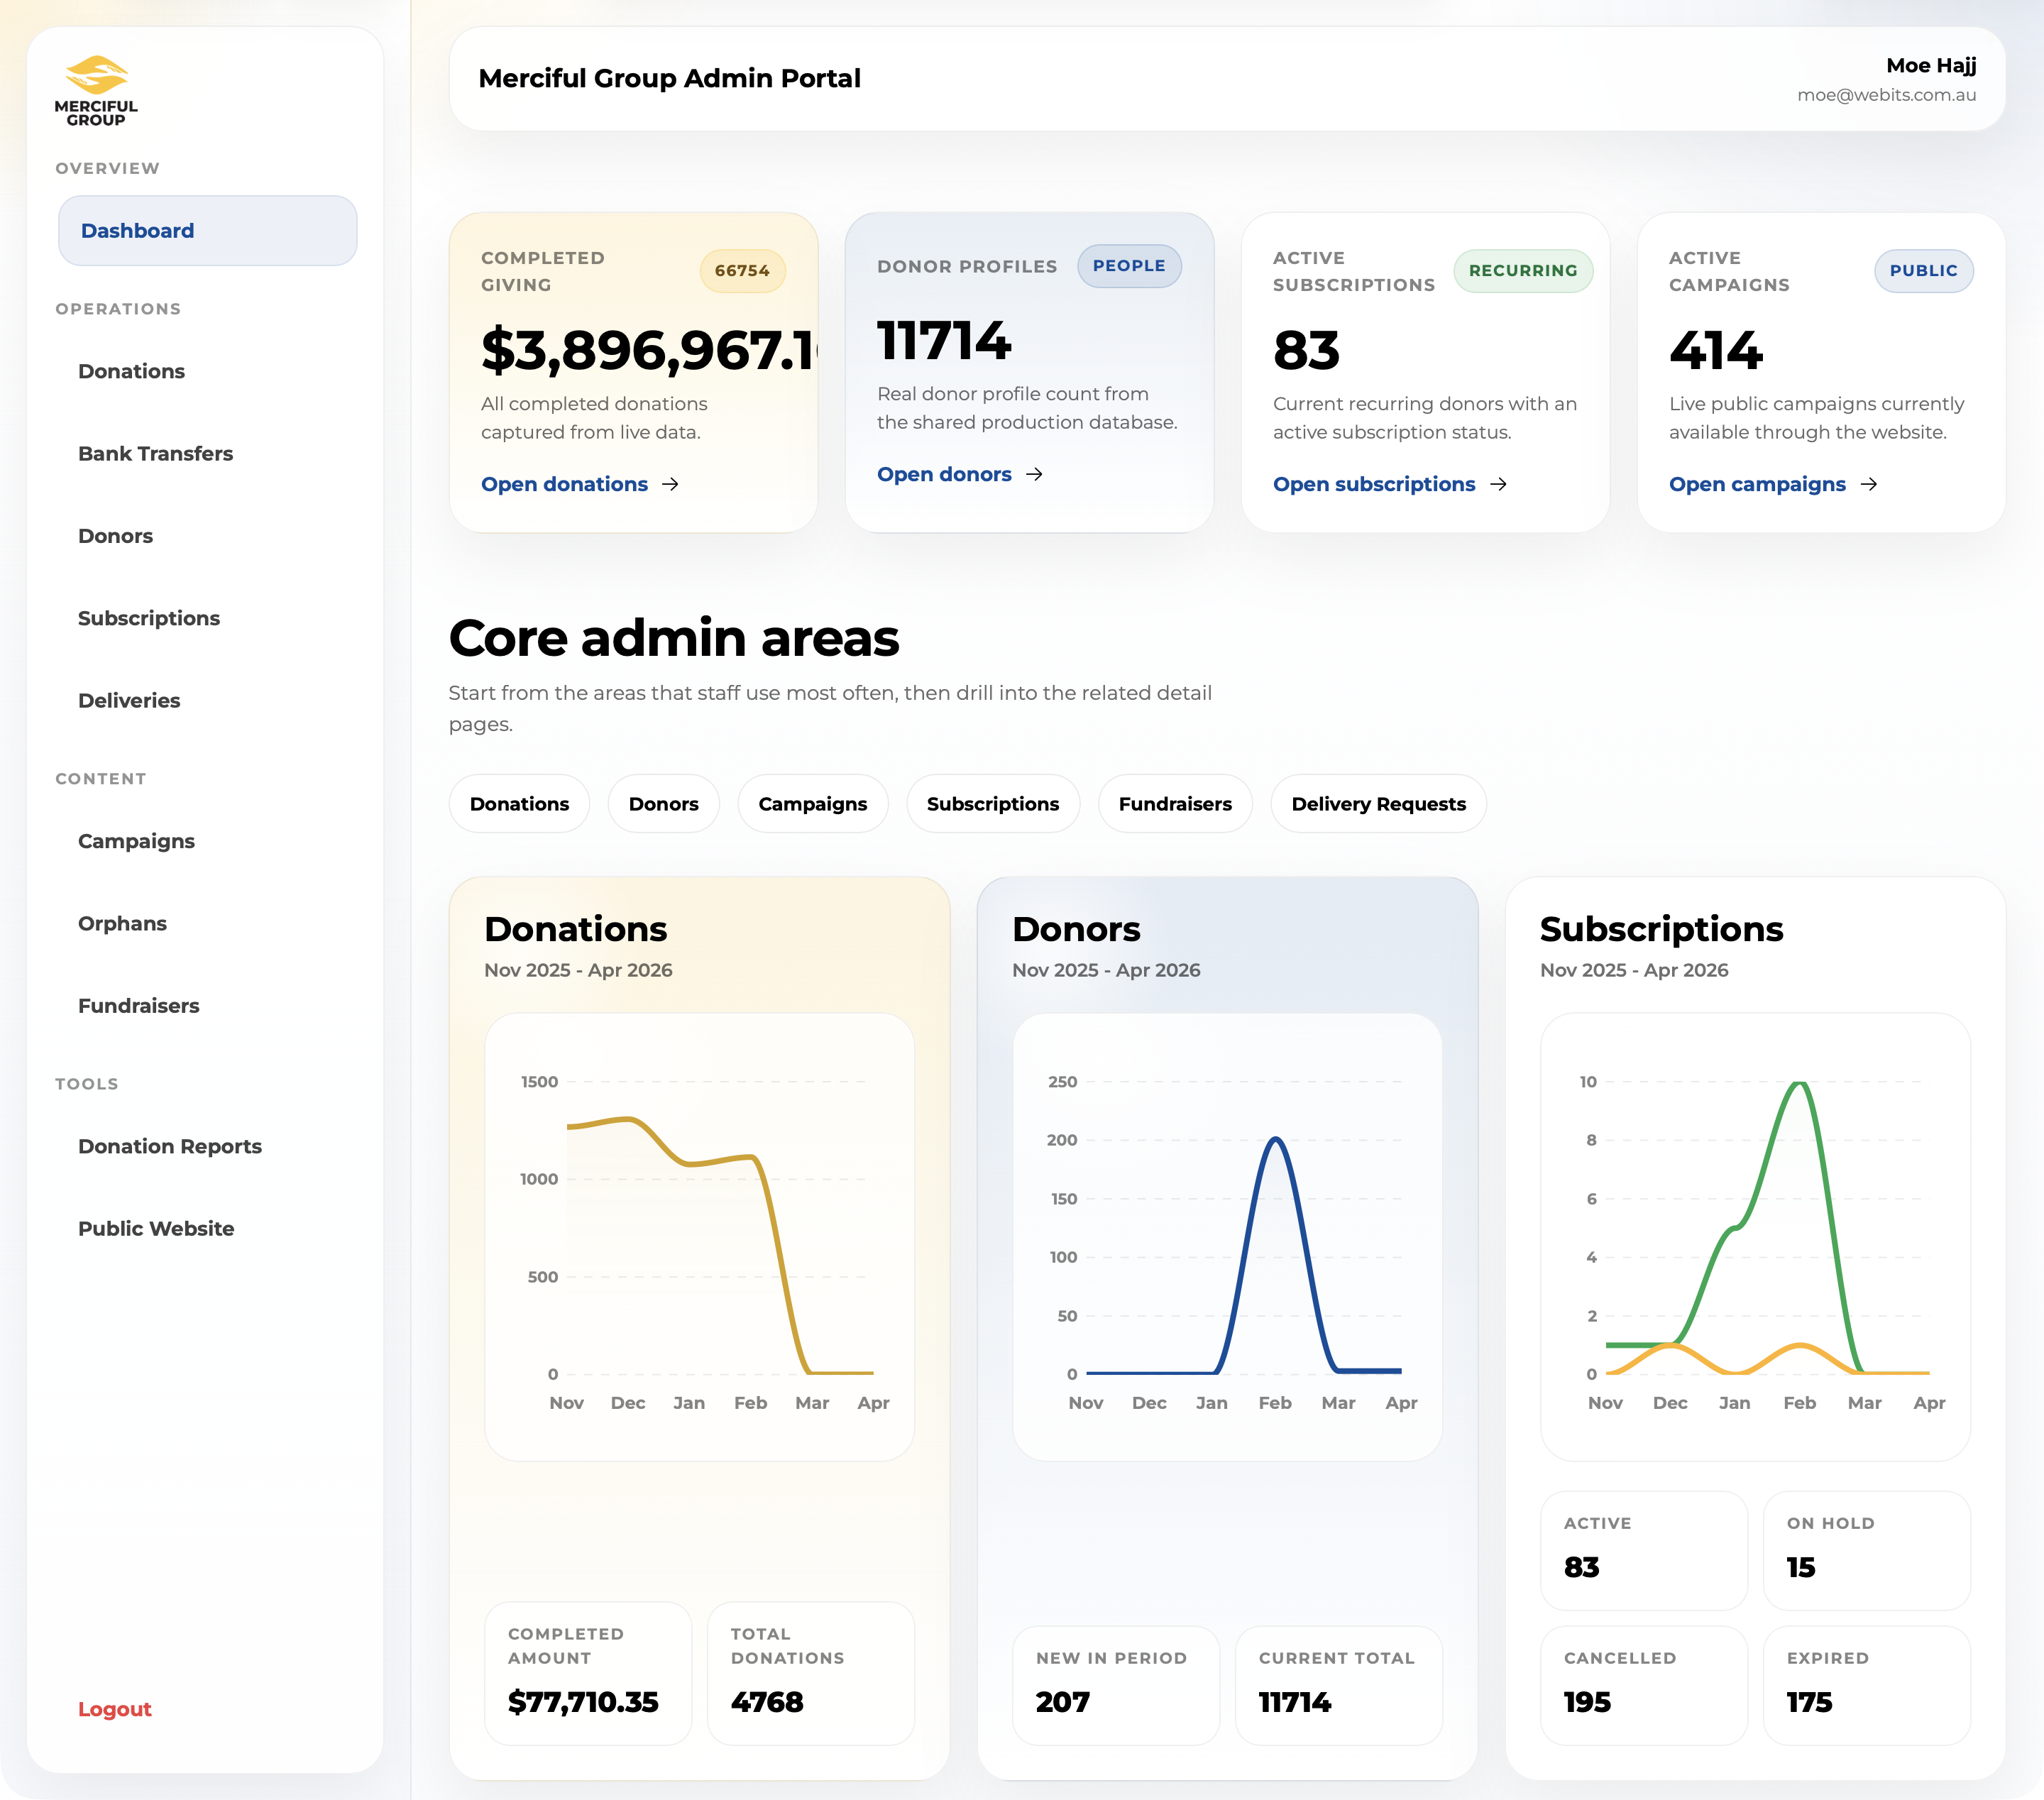Open Bank Transfers in the sidebar
Image resolution: width=2044 pixels, height=1800 pixels.
tap(155, 453)
